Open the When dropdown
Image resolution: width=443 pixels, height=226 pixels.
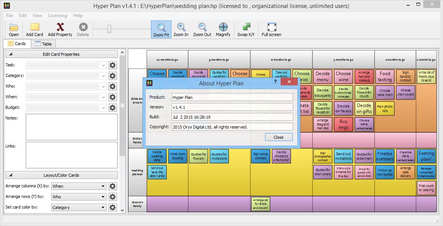coord(66,97)
